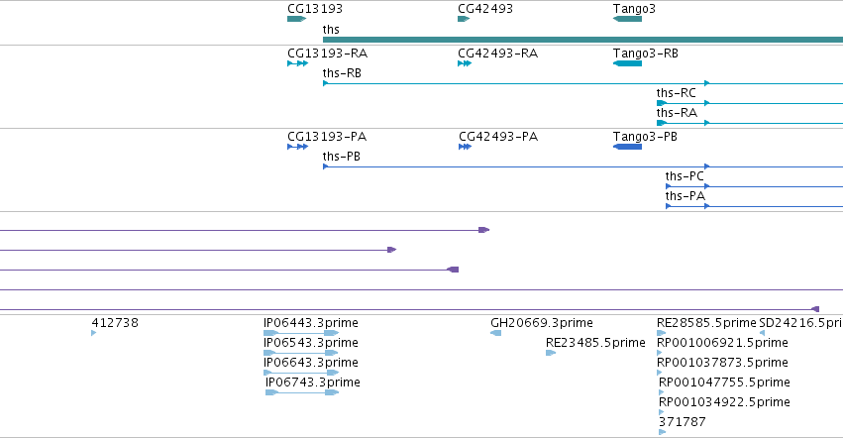This screenshot has width=843, height=438.
Task: Click the CG13193-RA transcript arrows
Action: click(x=297, y=63)
